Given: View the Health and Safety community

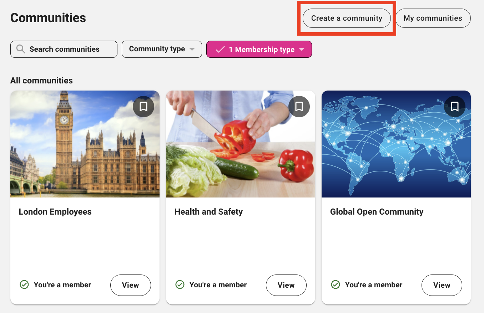Looking at the screenshot, I should click(286, 285).
